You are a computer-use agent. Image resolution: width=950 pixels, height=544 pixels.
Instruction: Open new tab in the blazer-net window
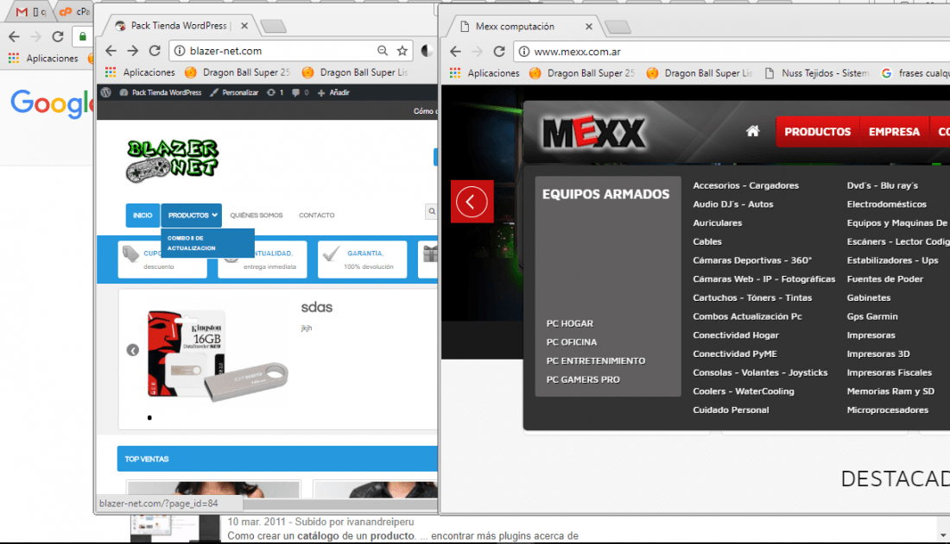click(274, 26)
